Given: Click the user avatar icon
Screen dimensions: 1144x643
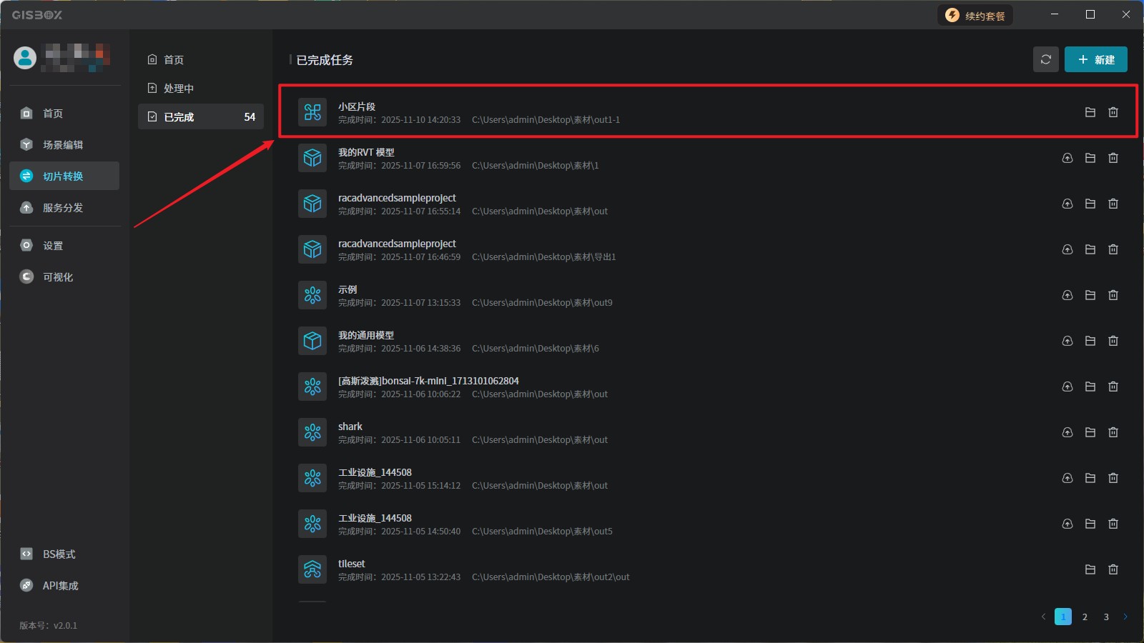Looking at the screenshot, I should point(25,58).
